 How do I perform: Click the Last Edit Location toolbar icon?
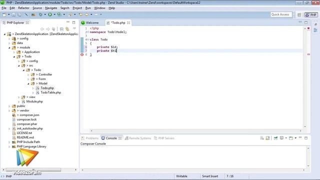[x=81, y=14]
